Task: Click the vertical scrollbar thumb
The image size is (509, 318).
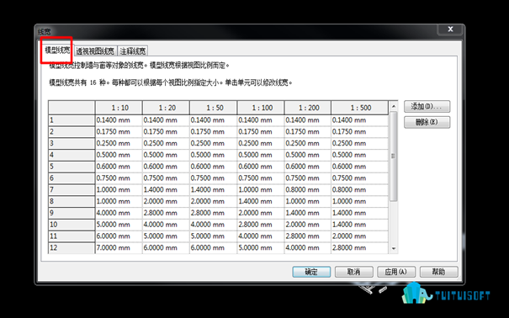Action: point(394,156)
